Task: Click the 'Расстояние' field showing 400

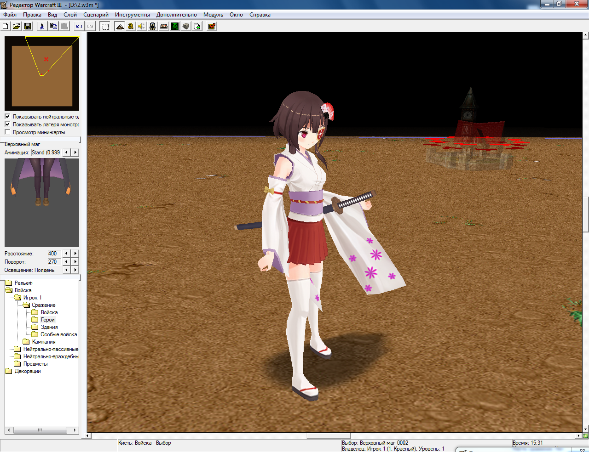Action: click(54, 254)
